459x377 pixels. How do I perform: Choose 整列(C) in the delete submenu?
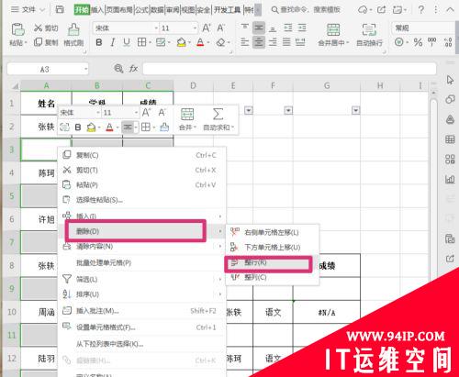click(273, 277)
